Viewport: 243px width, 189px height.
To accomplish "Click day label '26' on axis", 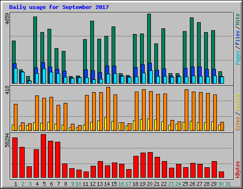I will tap(192, 184).
